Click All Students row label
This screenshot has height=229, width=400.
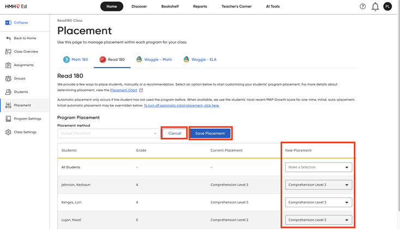(71, 167)
